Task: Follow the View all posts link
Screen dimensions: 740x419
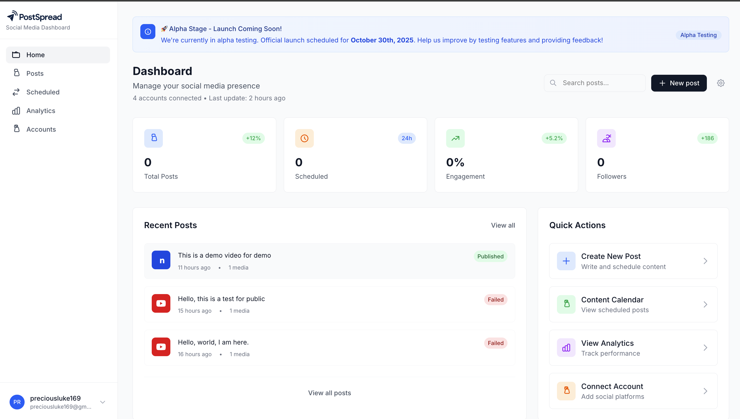Action: click(x=330, y=393)
